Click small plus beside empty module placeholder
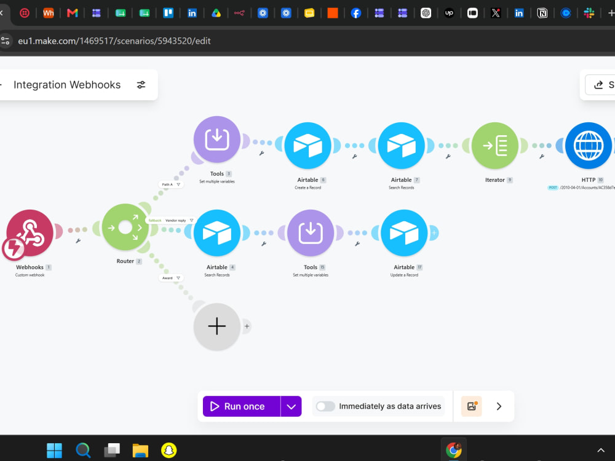Viewport: 615px width, 461px height. (x=247, y=326)
